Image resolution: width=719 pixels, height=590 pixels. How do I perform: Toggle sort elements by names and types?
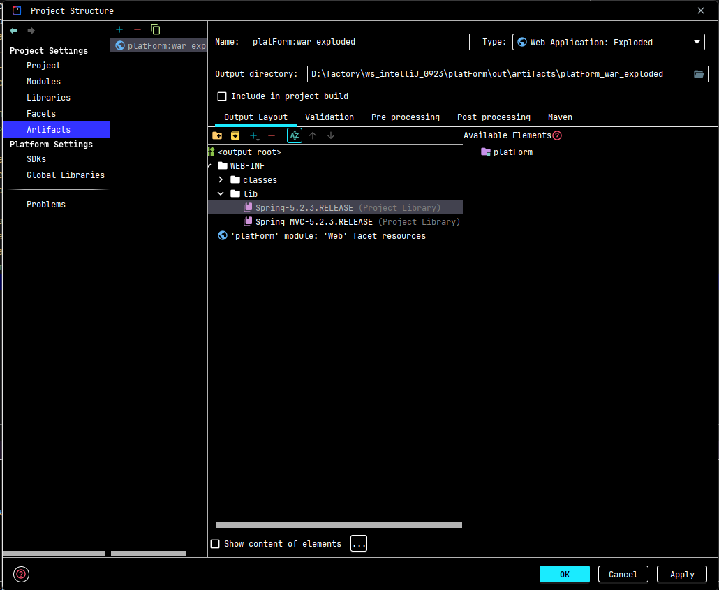pyautogui.click(x=295, y=135)
